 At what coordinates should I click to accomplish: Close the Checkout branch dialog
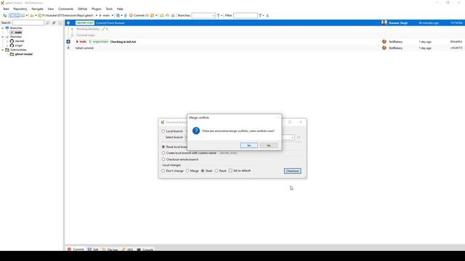coord(301,123)
